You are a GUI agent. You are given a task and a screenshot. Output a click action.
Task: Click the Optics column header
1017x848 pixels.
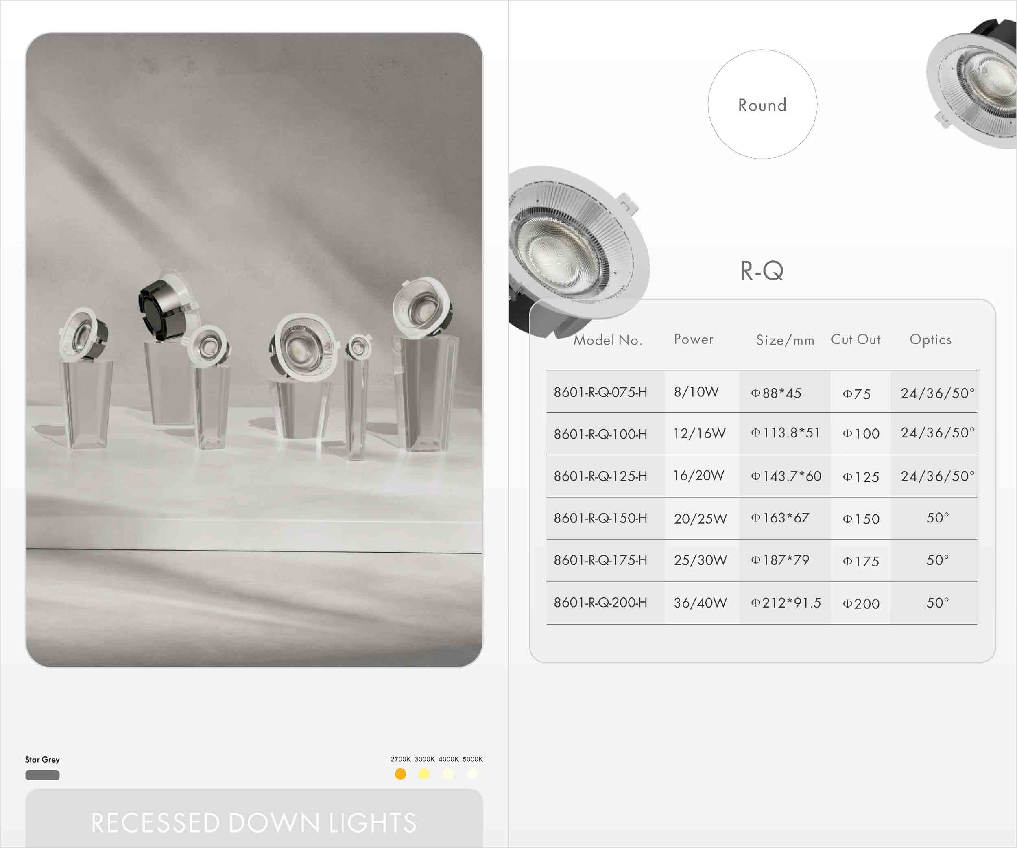tap(930, 339)
